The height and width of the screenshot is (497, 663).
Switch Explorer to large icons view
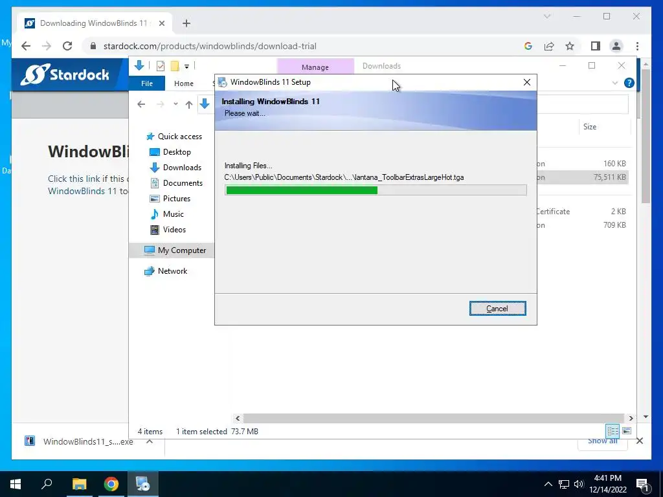[x=627, y=431]
